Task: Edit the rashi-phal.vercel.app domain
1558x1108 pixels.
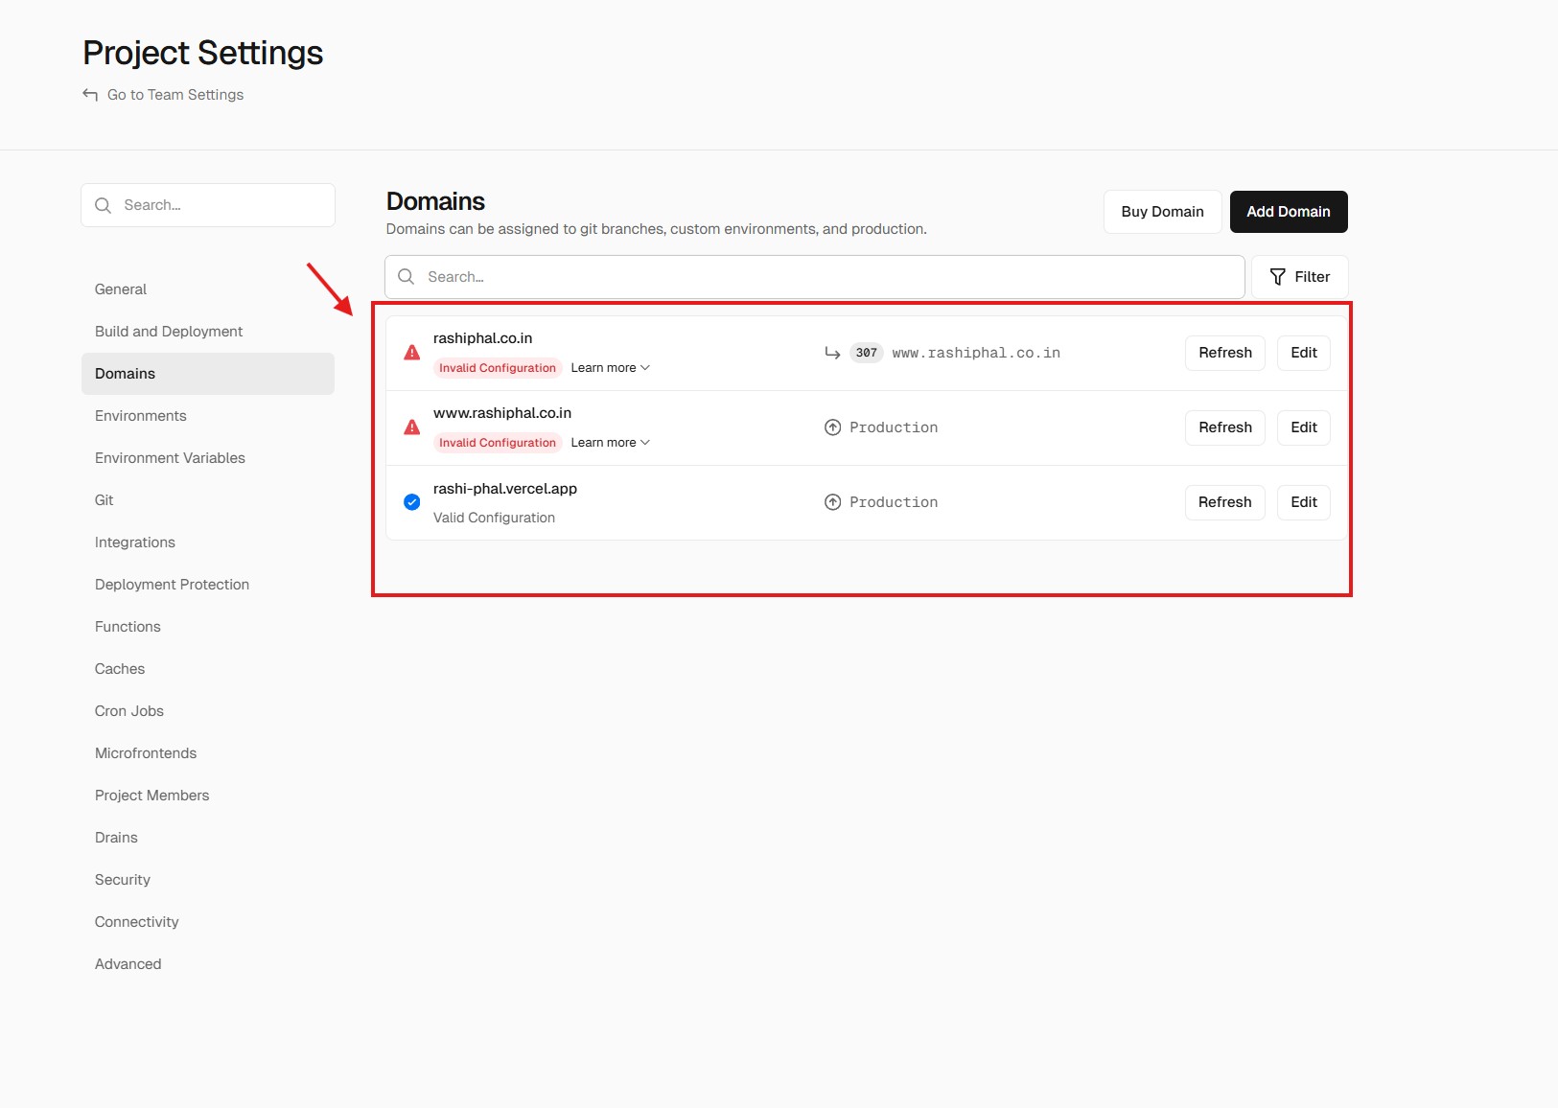Action: pos(1303,502)
